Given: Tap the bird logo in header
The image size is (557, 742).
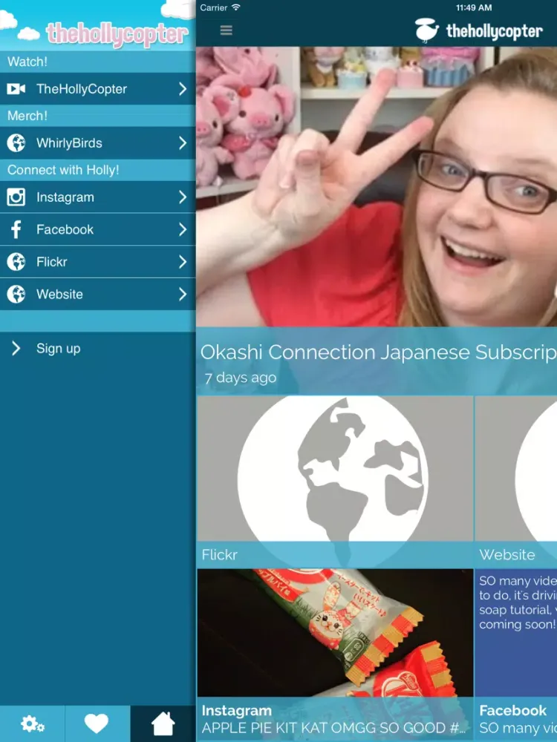Looking at the screenshot, I should pos(426,30).
